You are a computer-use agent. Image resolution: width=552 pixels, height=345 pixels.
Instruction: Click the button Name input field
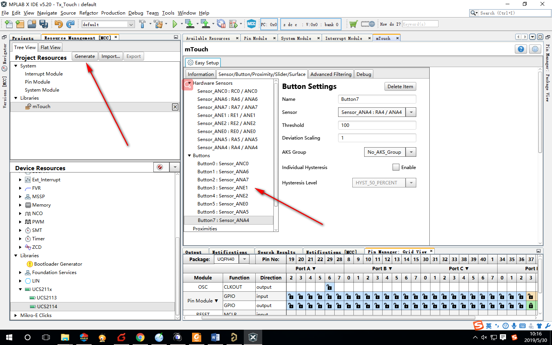point(377,99)
